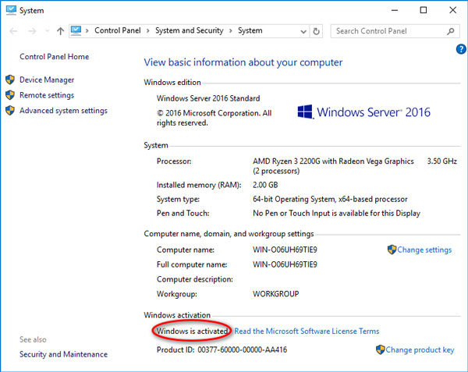Click the System window icon in the title bar
Image resolution: width=468 pixels, height=372 pixels.
tap(9, 10)
